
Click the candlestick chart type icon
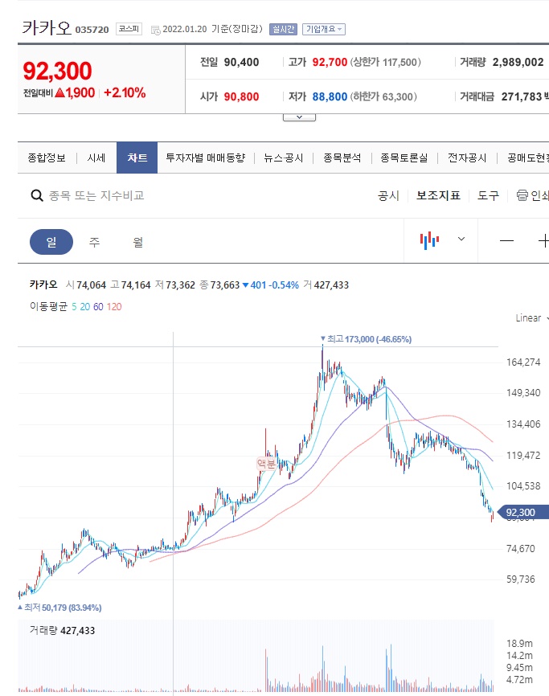[x=429, y=240]
